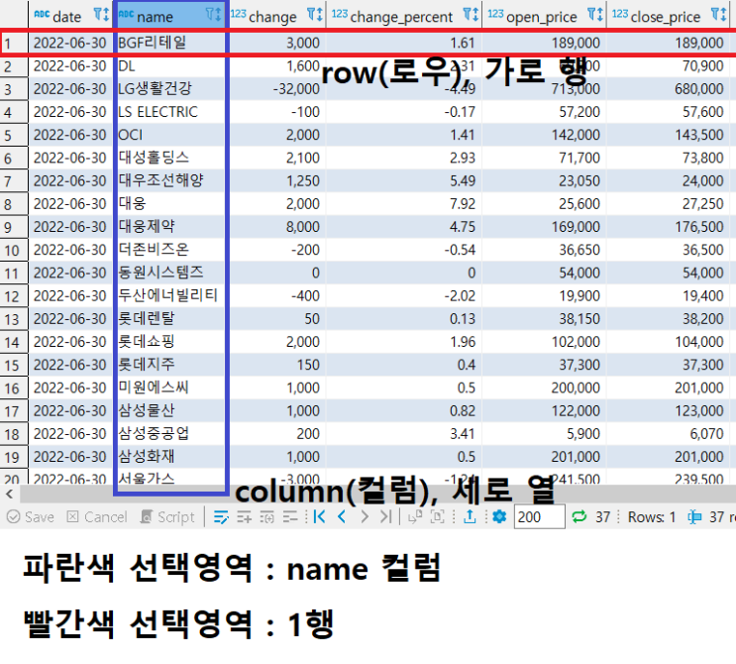Open the filter/sort icon on the close_price column
The height and width of the screenshot is (664, 736).
718,15
